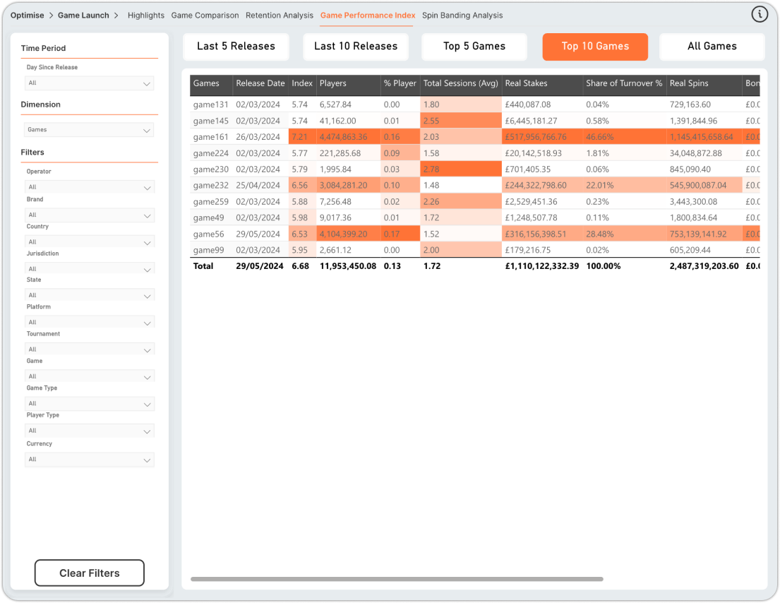The height and width of the screenshot is (603, 780).
Task: Open the Player Type dropdown
Action: pos(89,430)
